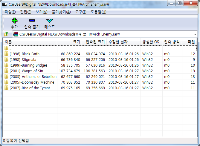
Task: Click Win32 in the Stigmata row
Action: click(147, 60)
